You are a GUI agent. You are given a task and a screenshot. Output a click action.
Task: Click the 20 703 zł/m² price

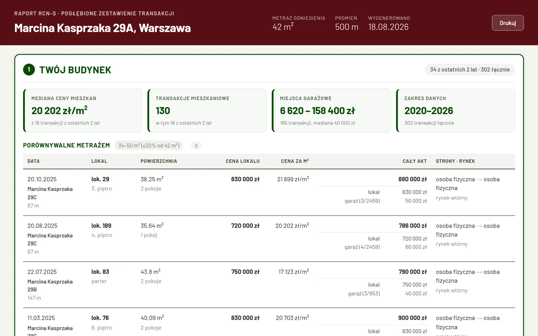[292, 318]
